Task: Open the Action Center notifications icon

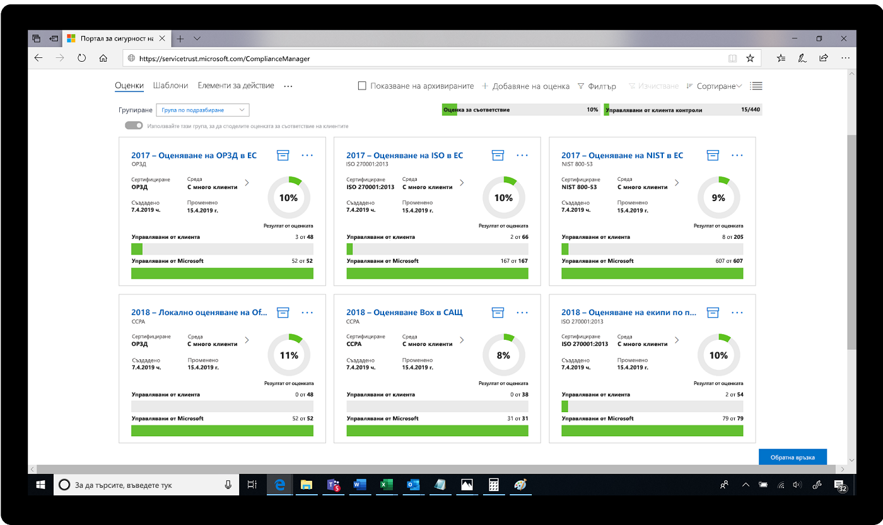Action: coord(841,485)
